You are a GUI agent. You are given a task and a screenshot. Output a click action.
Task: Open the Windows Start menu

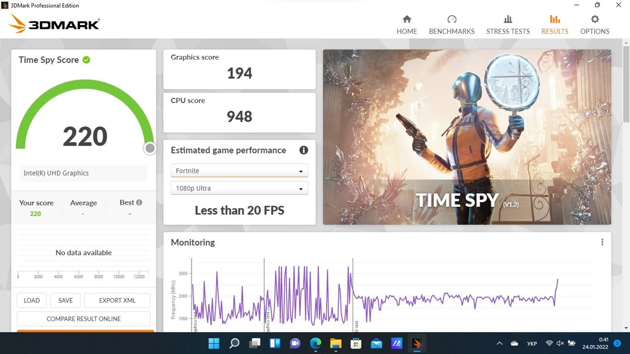coord(214,343)
